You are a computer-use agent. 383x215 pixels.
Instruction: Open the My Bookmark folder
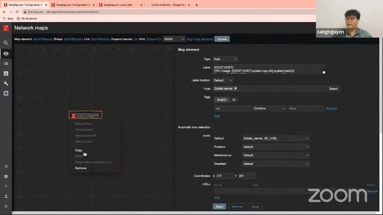[x=27, y=19]
